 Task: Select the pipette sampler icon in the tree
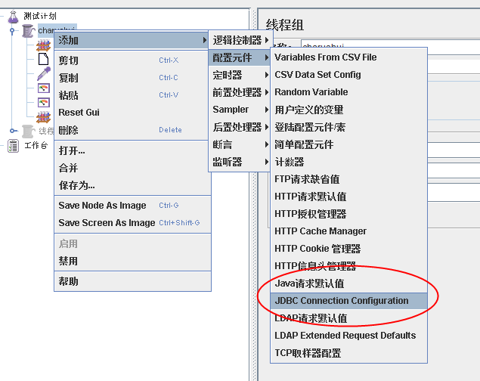[x=44, y=76]
